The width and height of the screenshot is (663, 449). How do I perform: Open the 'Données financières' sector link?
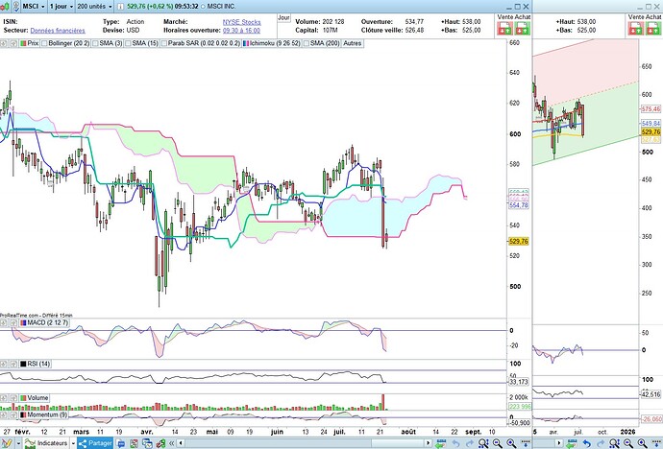pos(58,31)
